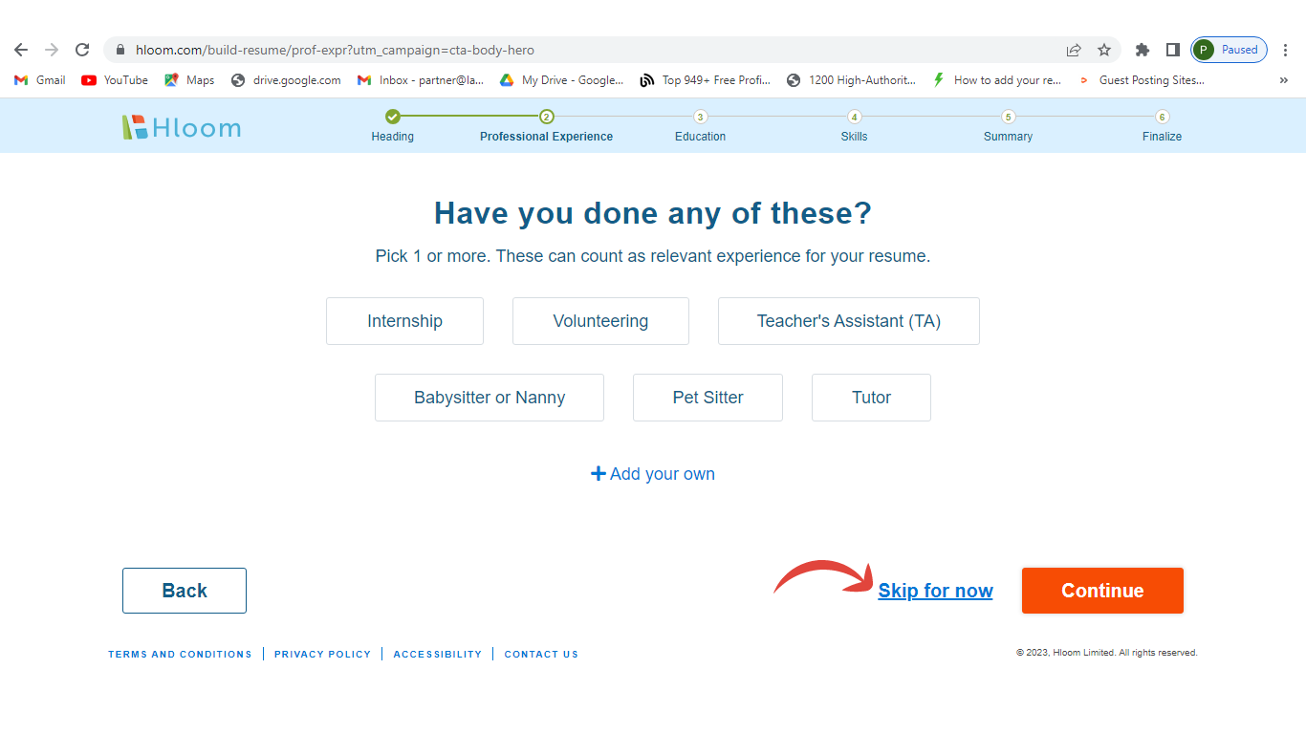This screenshot has height=734, width=1306.
Task: Go back using the browser back arrow
Action: click(21, 50)
